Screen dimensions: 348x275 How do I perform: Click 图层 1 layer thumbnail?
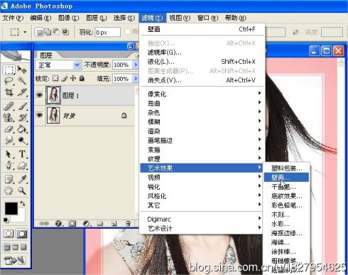pyautogui.click(x=53, y=95)
